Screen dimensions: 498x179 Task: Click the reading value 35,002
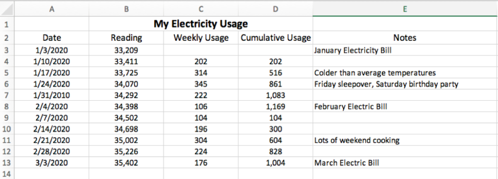pos(126,141)
